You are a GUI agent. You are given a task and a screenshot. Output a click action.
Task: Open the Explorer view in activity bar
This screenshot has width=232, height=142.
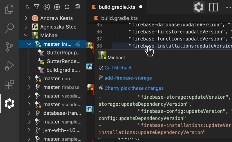click(x=9, y=9)
